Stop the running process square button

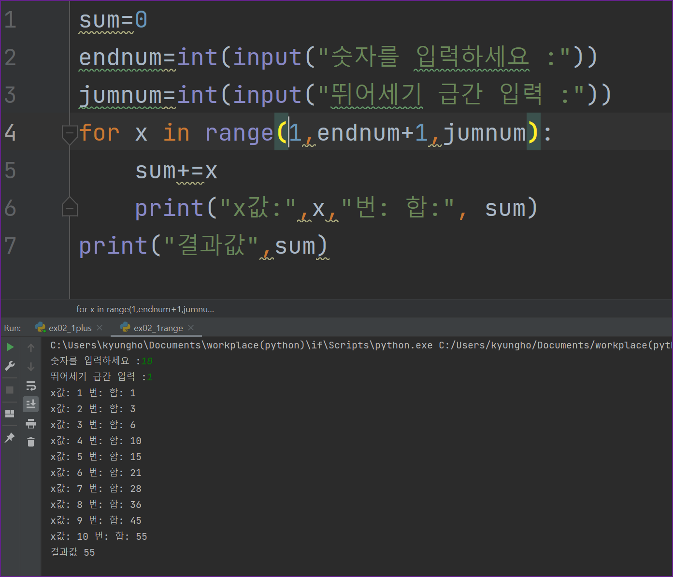[10, 389]
